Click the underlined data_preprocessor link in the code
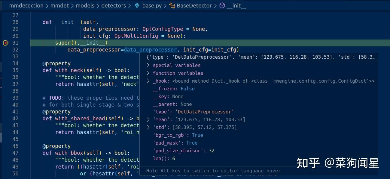The height and width of the screenshot is (179, 390). pyautogui.click(x=150, y=49)
